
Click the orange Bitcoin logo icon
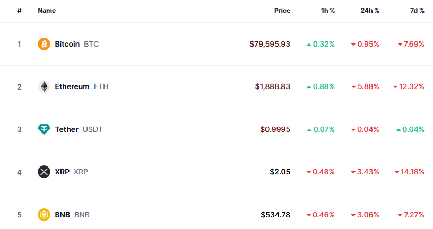(44, 44)
